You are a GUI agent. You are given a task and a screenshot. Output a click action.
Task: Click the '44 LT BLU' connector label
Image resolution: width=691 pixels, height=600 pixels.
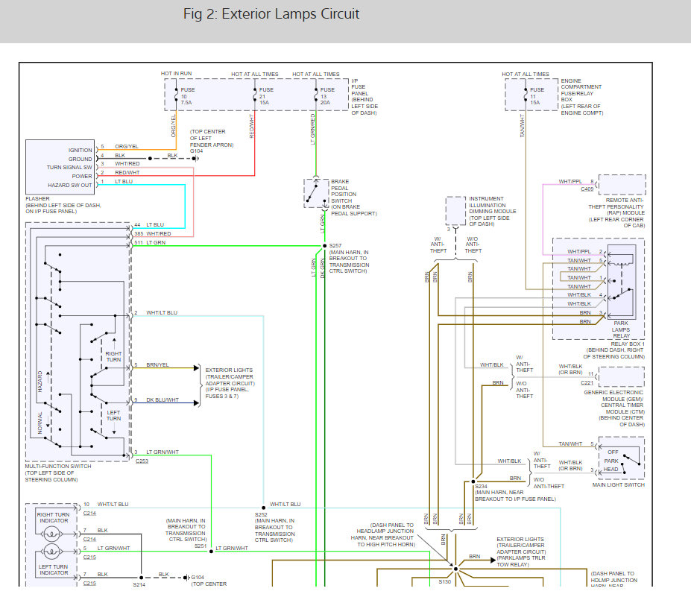149,224
